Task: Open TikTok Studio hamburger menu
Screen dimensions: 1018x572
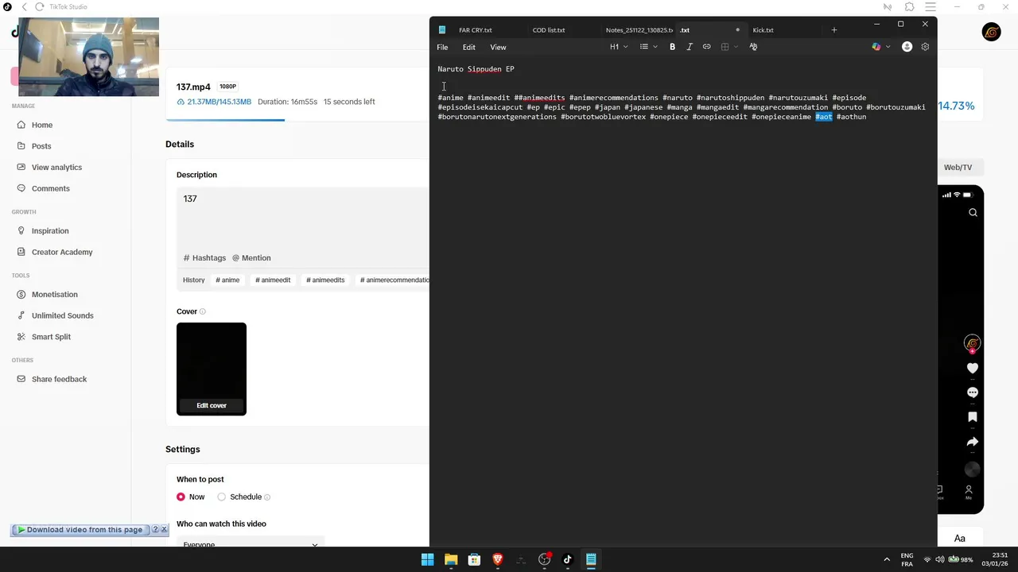Action: point(931,7)
